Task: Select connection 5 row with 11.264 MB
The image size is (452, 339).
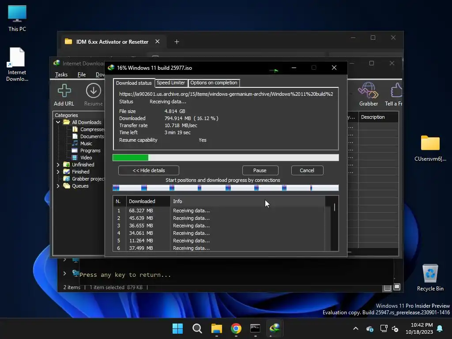Action: 219,241
